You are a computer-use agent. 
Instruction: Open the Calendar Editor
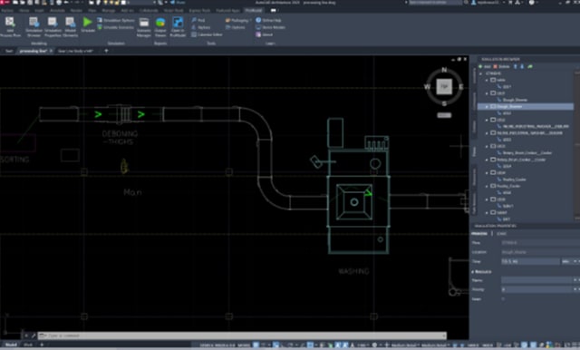[x=207, y=34]
